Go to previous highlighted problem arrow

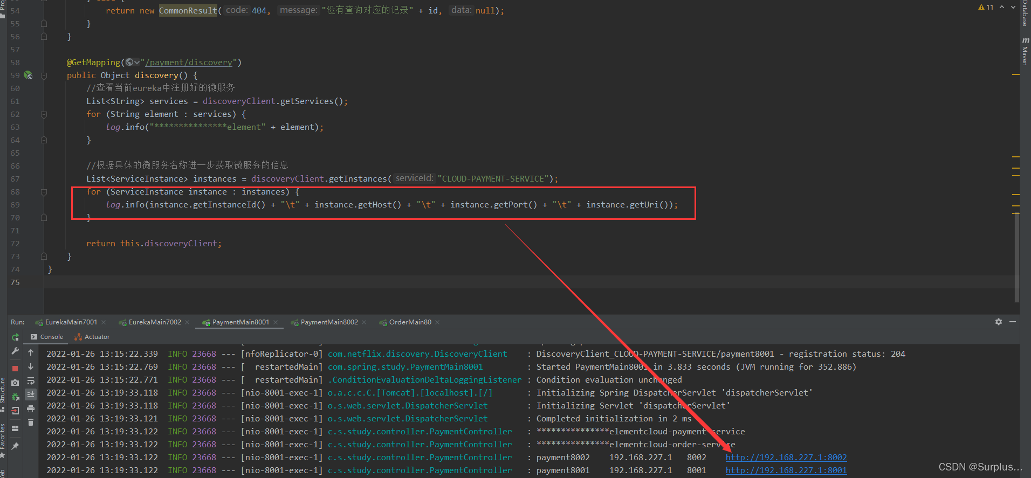pyautogui.click(x=1002, y=8)
